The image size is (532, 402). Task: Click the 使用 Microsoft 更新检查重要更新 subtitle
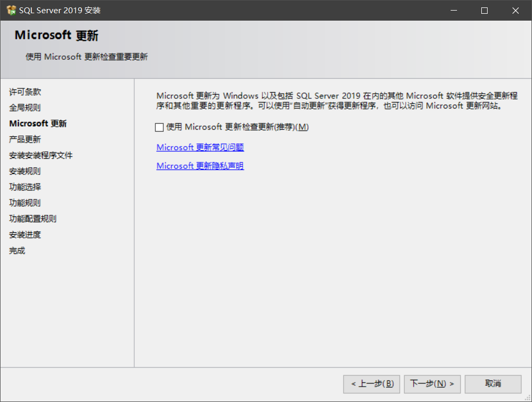[87, 57]
